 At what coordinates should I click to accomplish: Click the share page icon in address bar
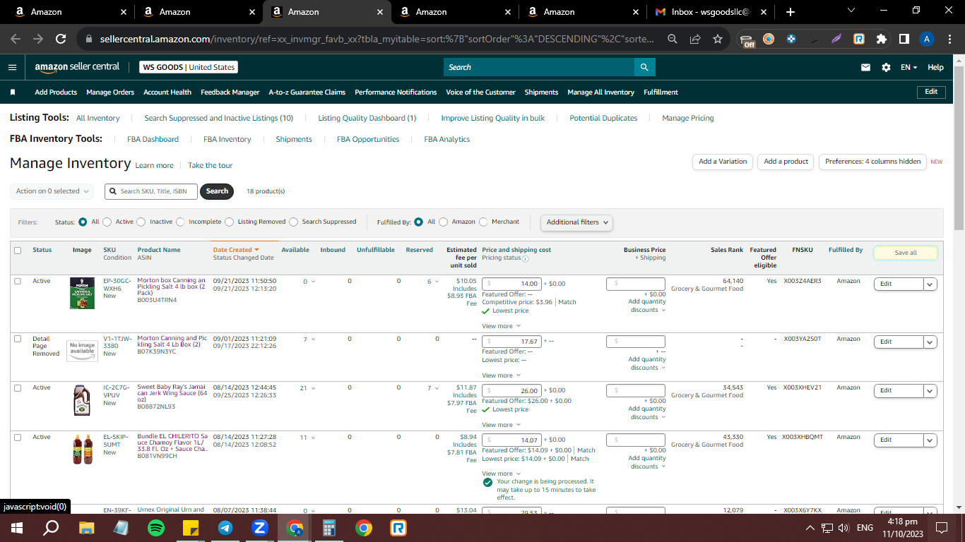pyautogui.click(x=695, y=40)
